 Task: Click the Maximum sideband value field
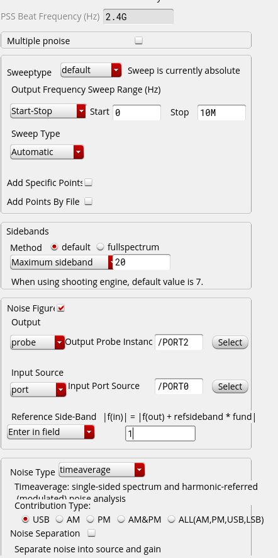click(142, 262)
